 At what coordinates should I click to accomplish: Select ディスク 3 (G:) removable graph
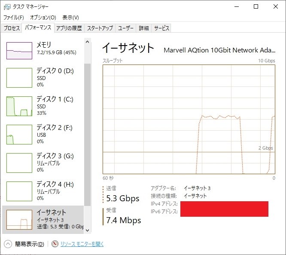19,163
